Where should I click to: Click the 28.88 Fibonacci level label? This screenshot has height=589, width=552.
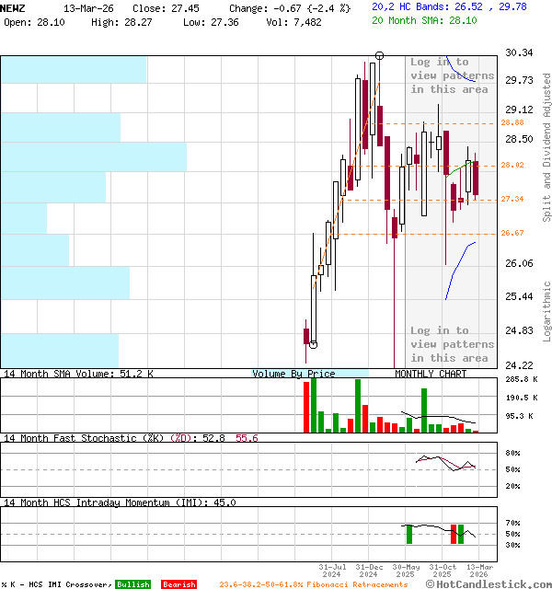tap(512, 122)
